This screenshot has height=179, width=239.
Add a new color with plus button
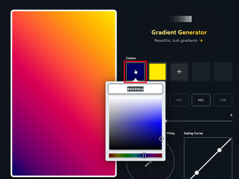(179, 72)
